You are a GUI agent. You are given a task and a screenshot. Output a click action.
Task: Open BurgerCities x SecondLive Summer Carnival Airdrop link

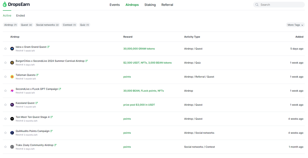pyautogui.click(x=50, y=61)
